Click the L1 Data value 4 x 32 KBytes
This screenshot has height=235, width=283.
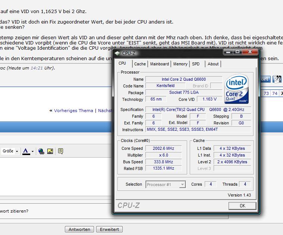(232, 149)
